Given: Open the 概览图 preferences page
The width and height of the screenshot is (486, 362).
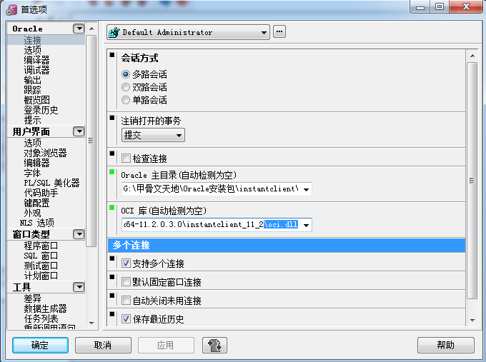Looking at the screenshot, I should tap(36, 100).
